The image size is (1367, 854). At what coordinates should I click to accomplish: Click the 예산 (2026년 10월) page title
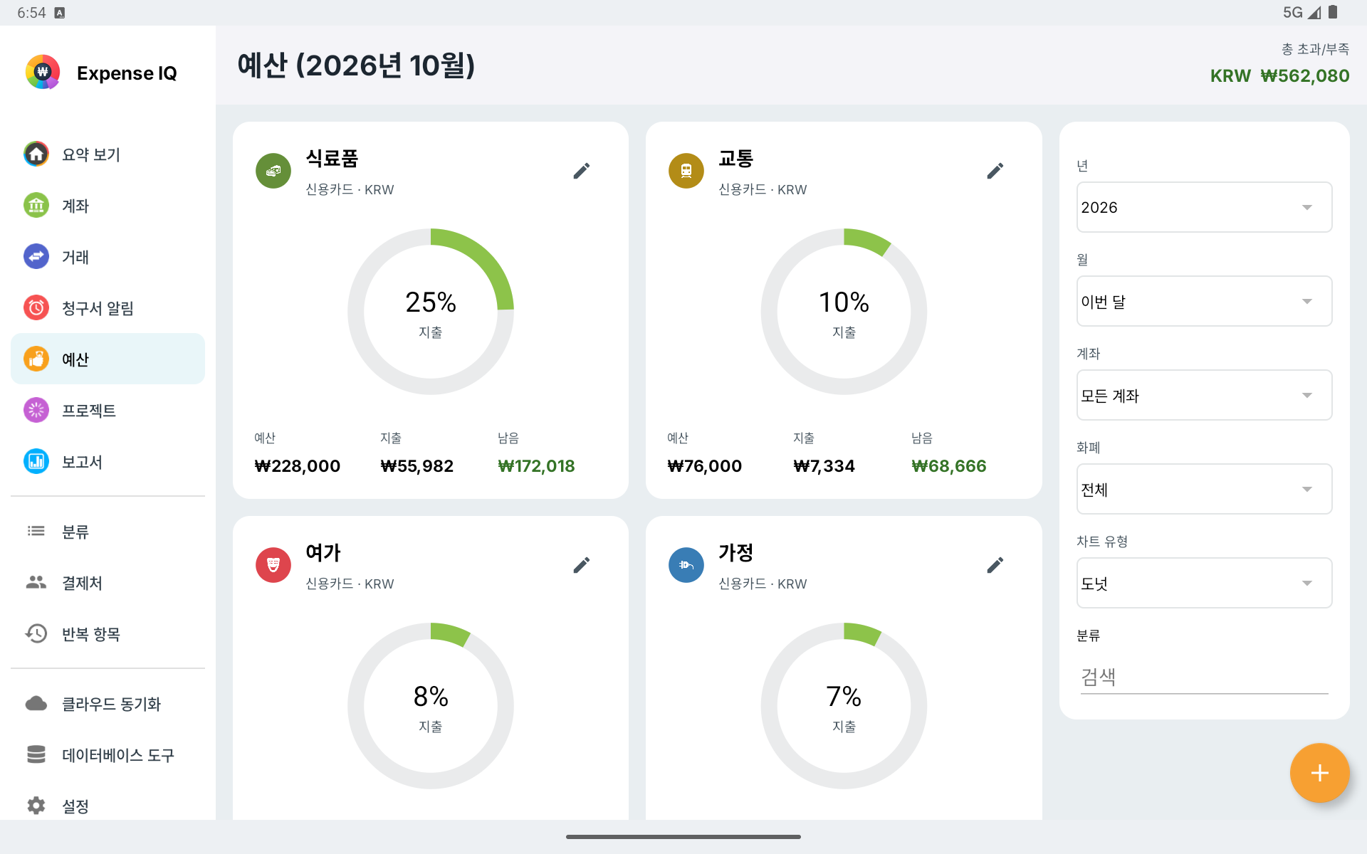(356, 65)
